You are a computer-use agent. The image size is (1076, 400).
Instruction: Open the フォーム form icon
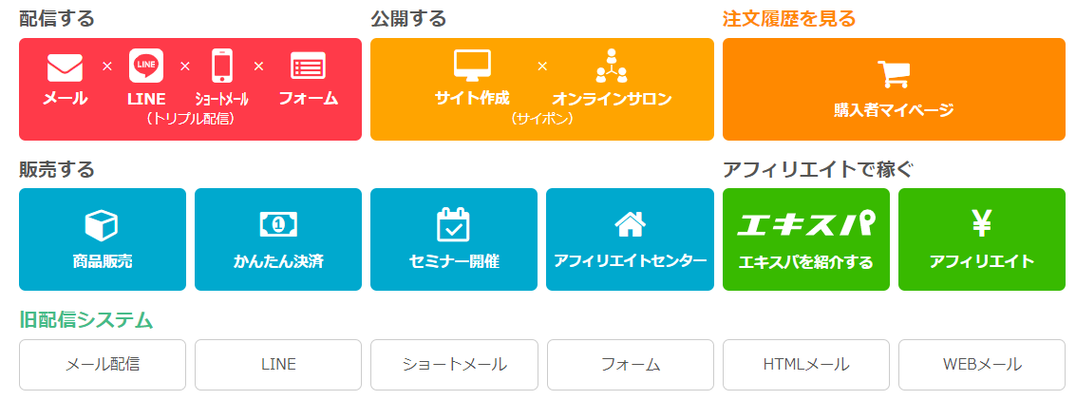pyautogui.click(x=308, y=67)
